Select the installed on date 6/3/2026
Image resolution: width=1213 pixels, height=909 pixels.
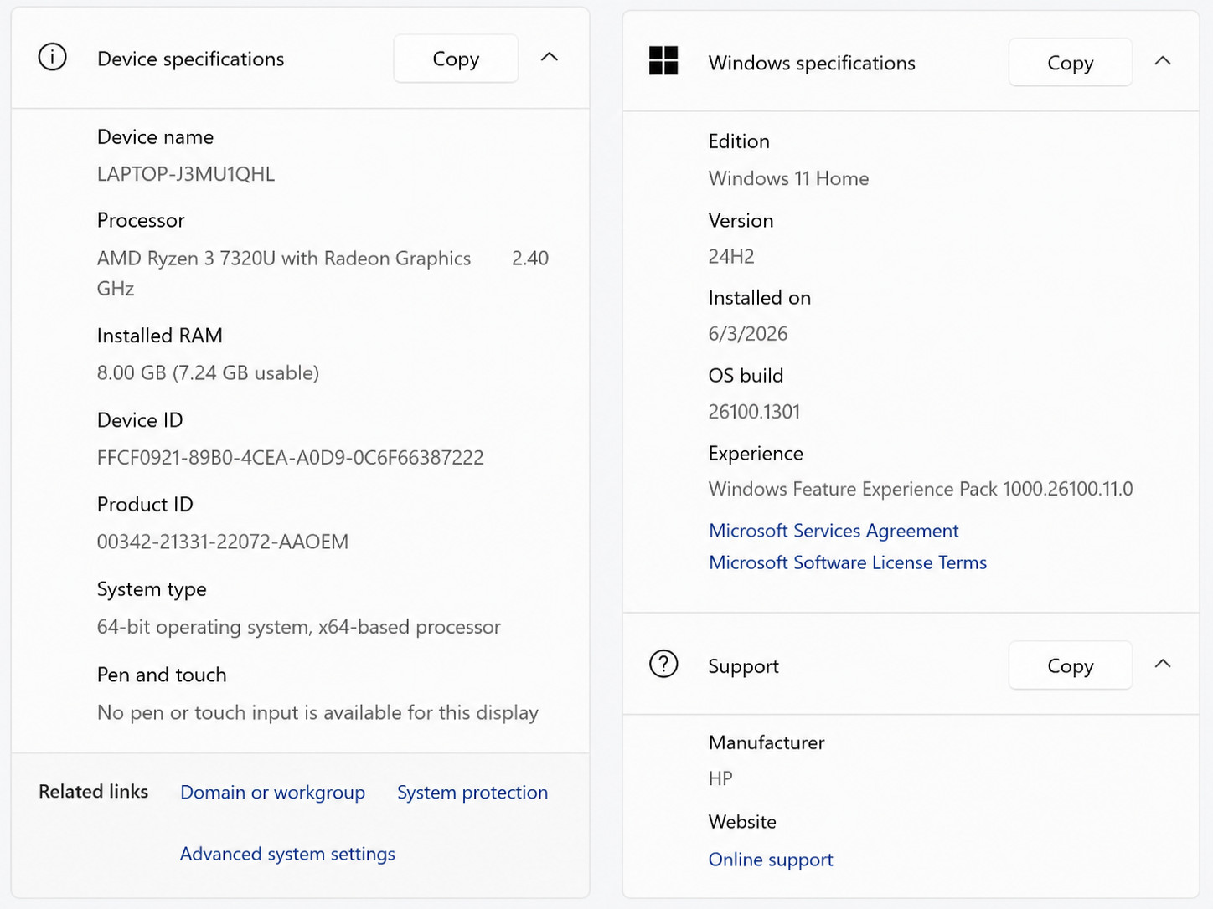pyautogui.click(x=748, y=334)
